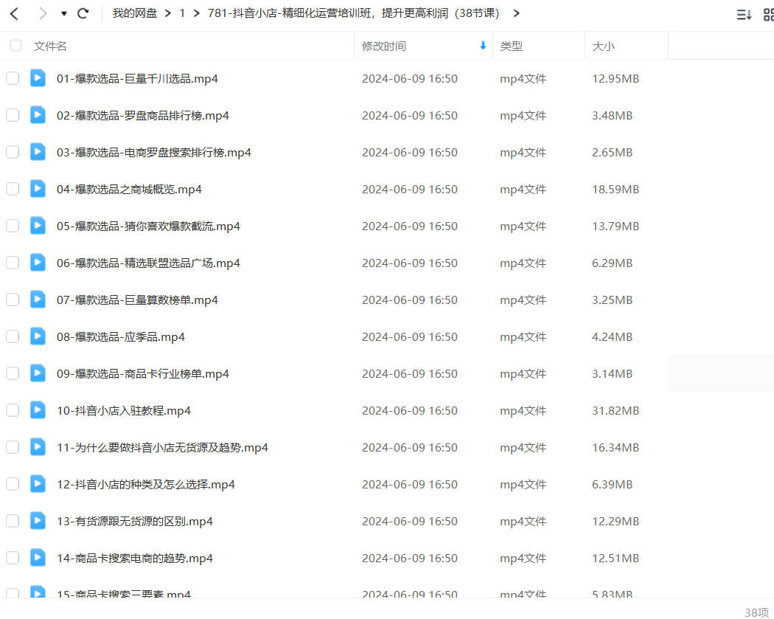This screenshot has height=619, width=774.
Task: Check the box for 01-爆款选品-巨量千川选品.mp4
Action: pos(13,78)
